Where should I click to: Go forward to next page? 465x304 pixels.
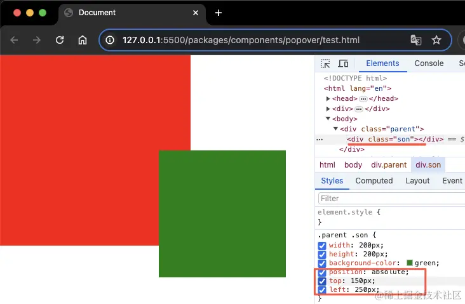tap(36, 40)
